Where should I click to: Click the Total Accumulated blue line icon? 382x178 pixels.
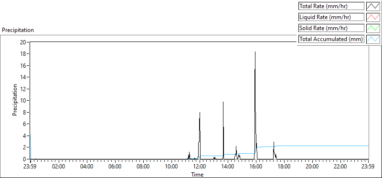click(373, 39)
